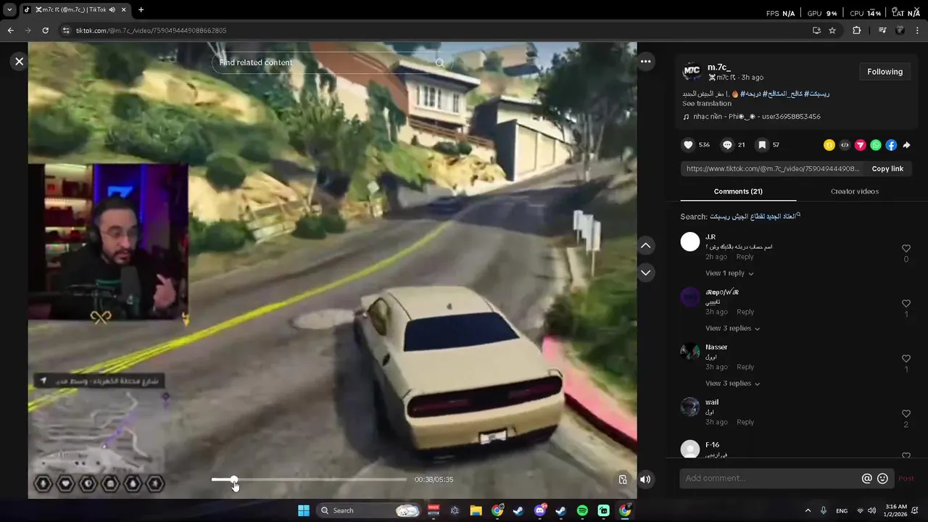Screen dimensions: 928x522
Task: Expand View 1 reply under J.R
Action: pos(729,273)
